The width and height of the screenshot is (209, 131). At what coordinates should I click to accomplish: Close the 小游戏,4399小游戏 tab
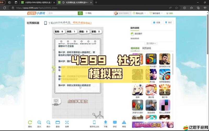(x=54, y=2)
